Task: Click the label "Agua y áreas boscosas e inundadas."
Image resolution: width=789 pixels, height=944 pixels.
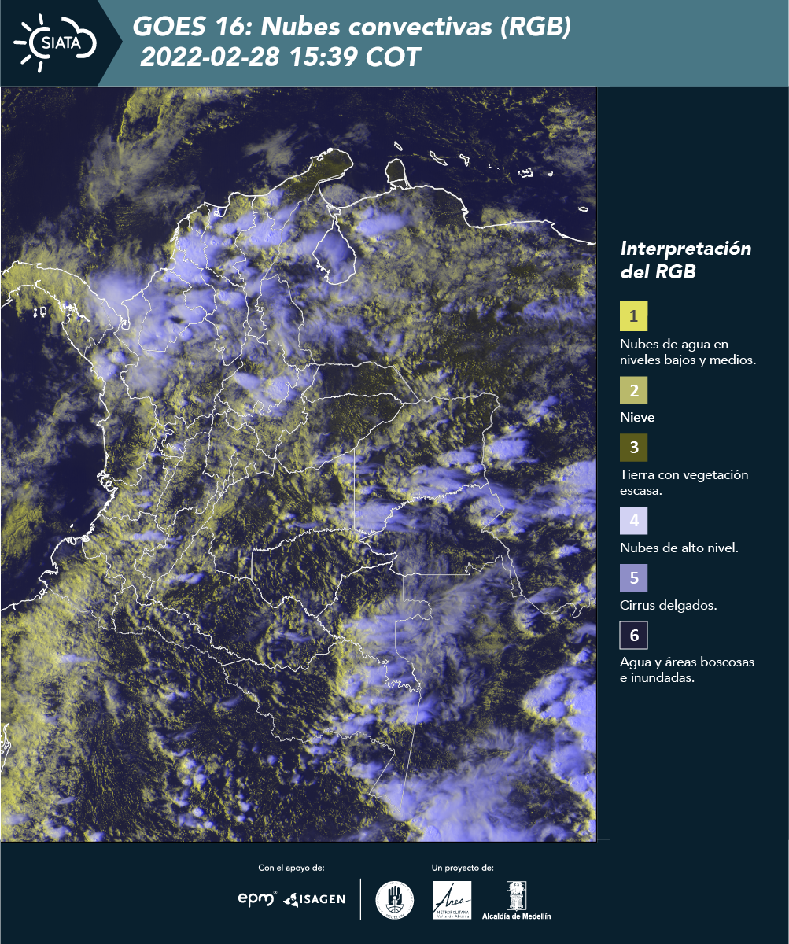Action: [x=687, y=669]
